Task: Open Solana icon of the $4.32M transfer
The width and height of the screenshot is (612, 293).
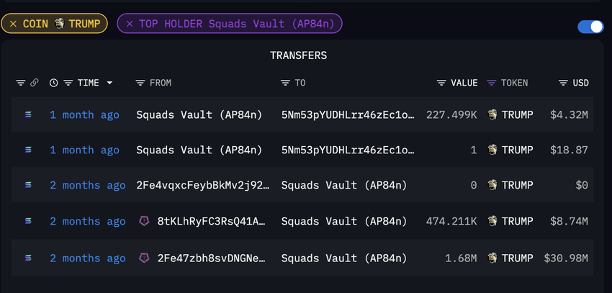Action: coord(28,114)
